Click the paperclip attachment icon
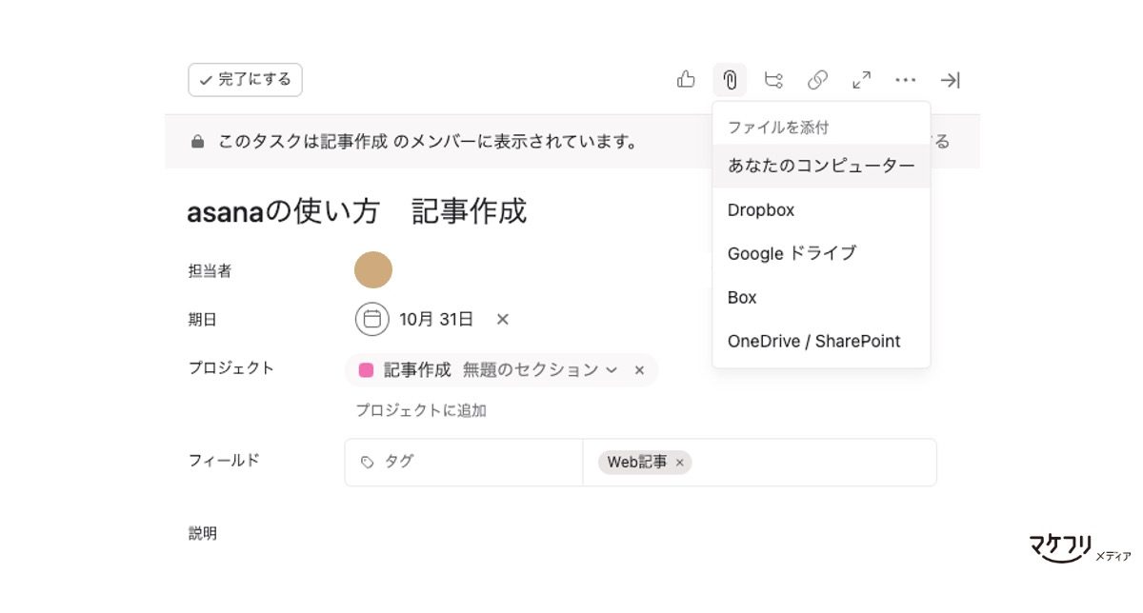This screenshot has height=613, width=1143. pyautogui.click(x=730, y=80)
